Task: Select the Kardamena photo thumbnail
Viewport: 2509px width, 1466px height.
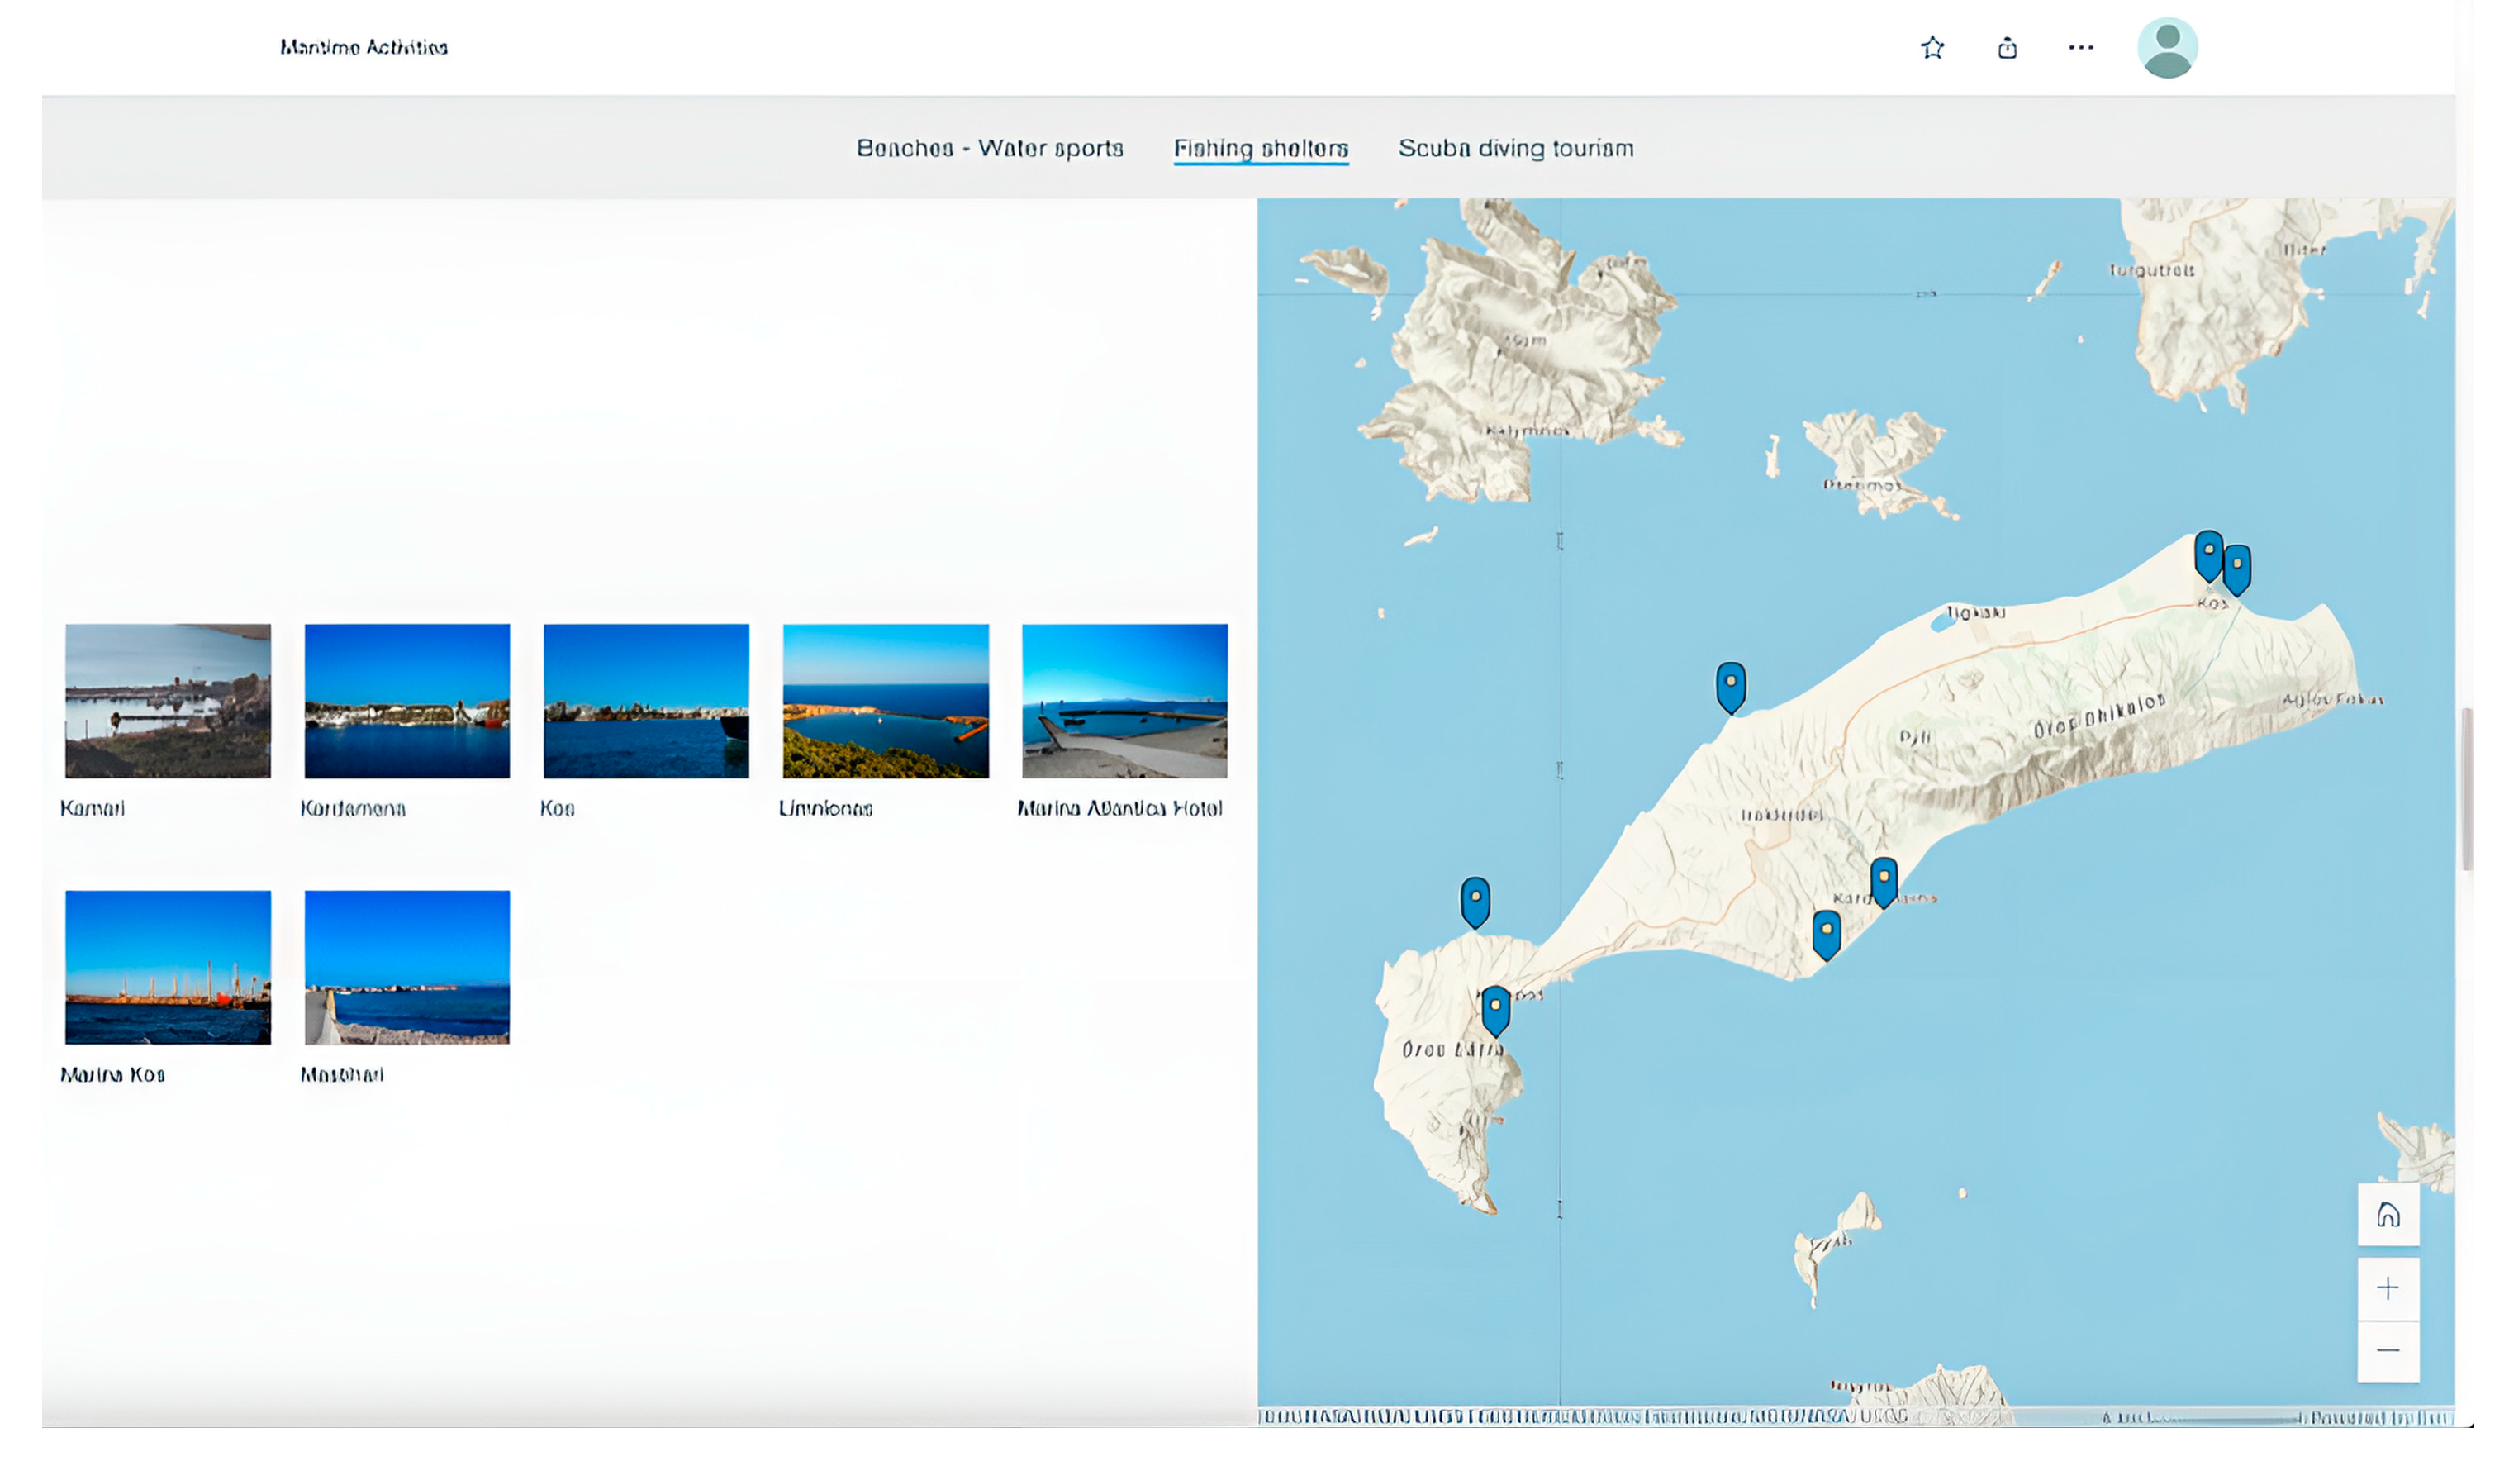Action: point(406,700)
